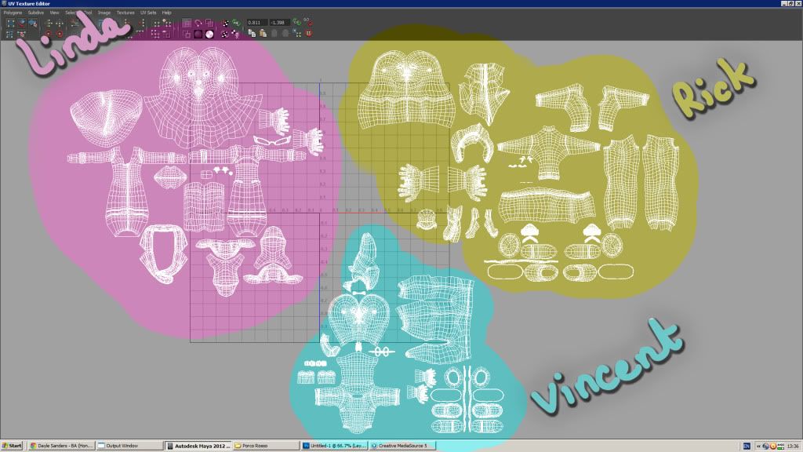The width and height of the screenshot is (803, 452).
Task: Select Linda's glasses UV shell
Action: (272, 140)
